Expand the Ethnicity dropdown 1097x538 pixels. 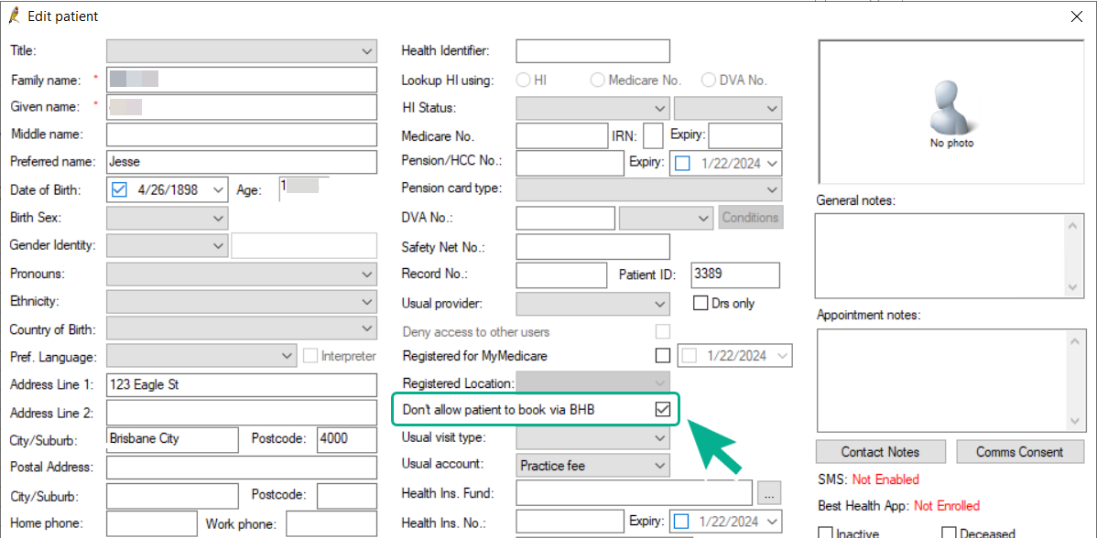point(242,302)
